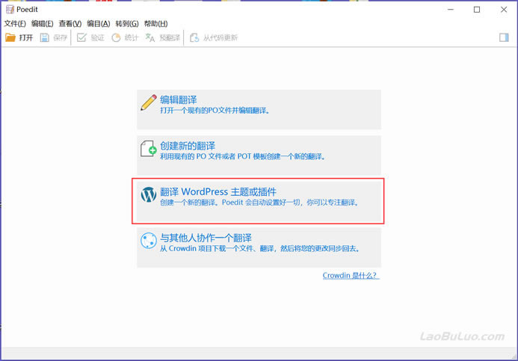
Task: Click the 打开 folder icon in toolbar
Action: pos(10,37)
